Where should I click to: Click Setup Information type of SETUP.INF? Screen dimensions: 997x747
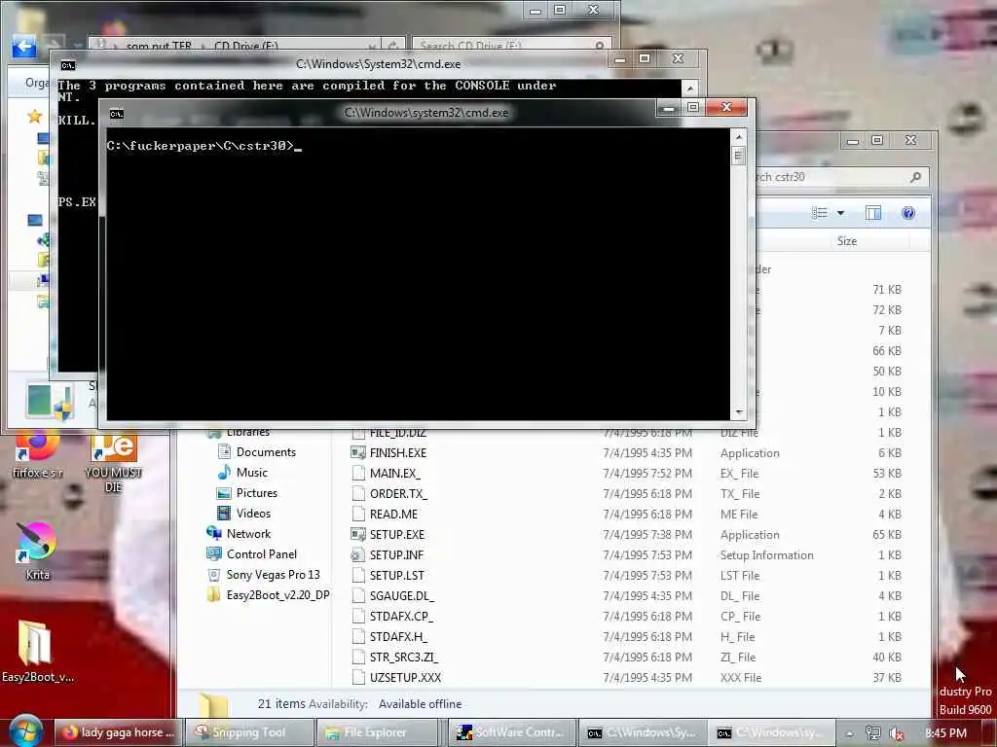[767, 555]
